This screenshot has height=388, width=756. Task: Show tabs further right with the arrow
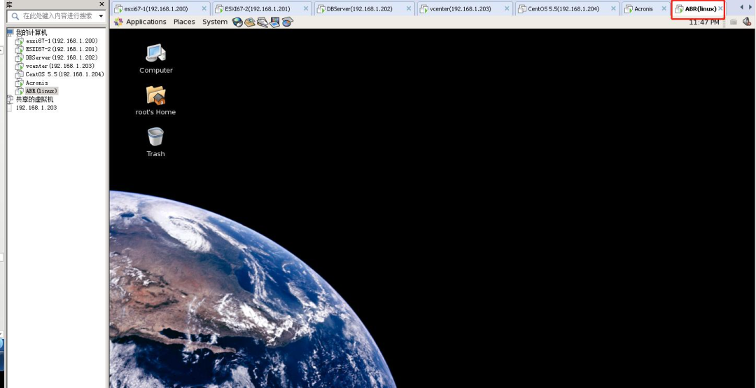[750, 7]
